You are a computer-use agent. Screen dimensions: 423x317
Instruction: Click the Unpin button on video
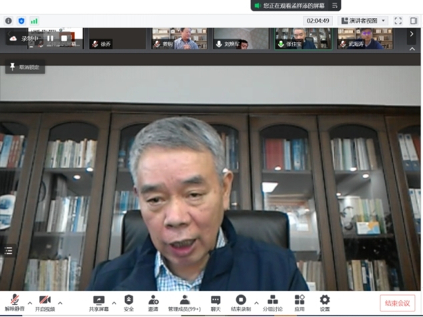(25, 67)
